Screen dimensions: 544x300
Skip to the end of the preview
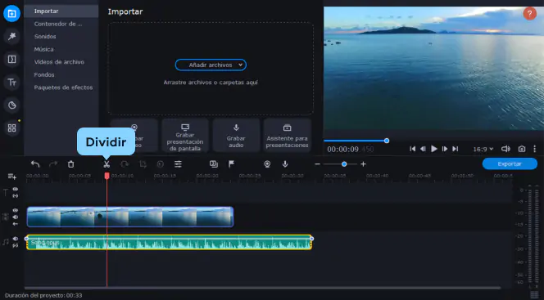[456, 149]
